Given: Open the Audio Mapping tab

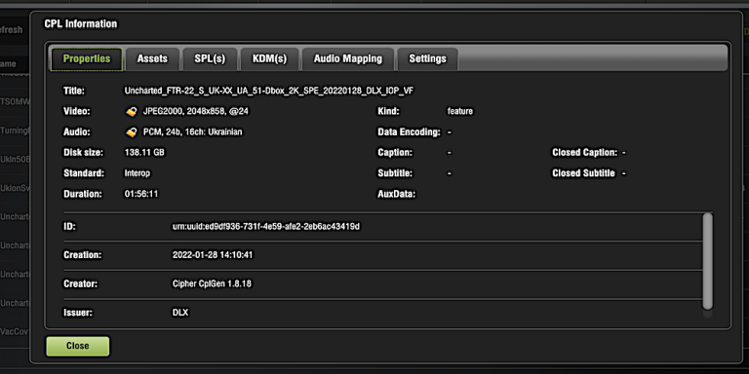Looking at the screenshot, I should (348, 59).
